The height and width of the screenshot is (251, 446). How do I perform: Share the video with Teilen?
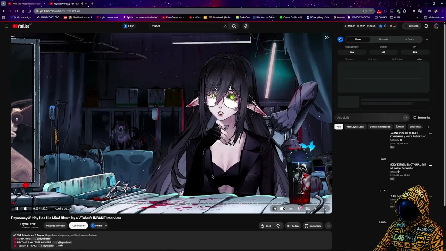coord(293,226)
